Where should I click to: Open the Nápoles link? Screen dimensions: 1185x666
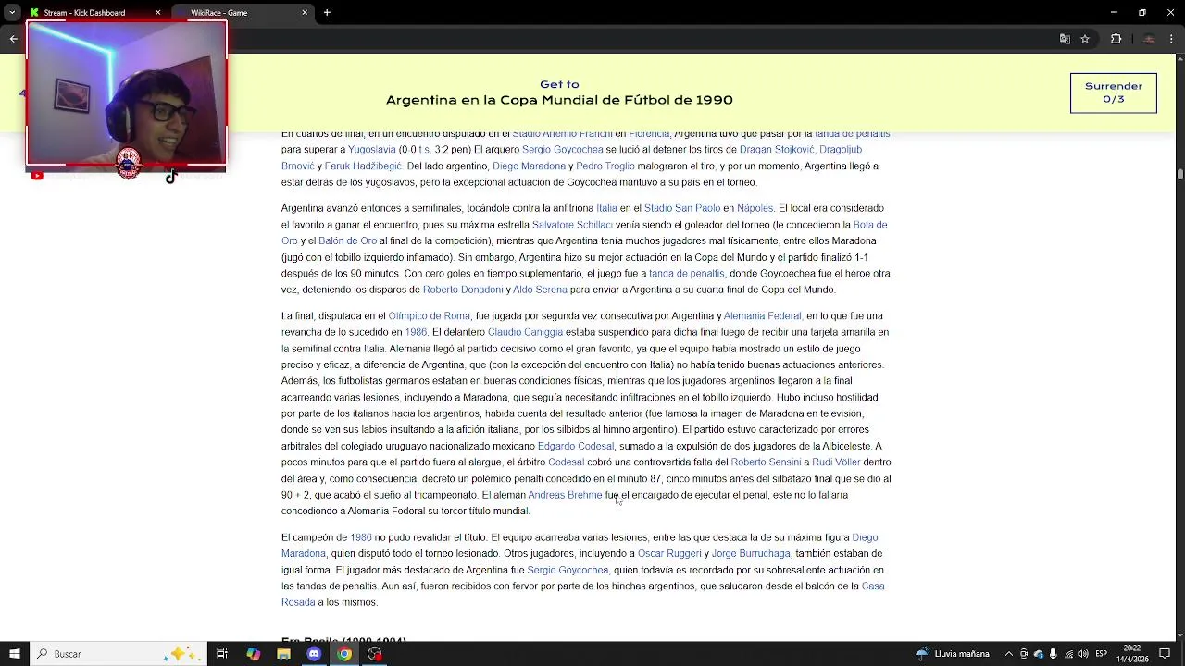click(755, 209)
